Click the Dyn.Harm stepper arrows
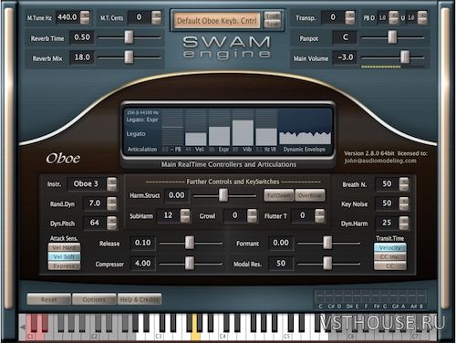 404,223
